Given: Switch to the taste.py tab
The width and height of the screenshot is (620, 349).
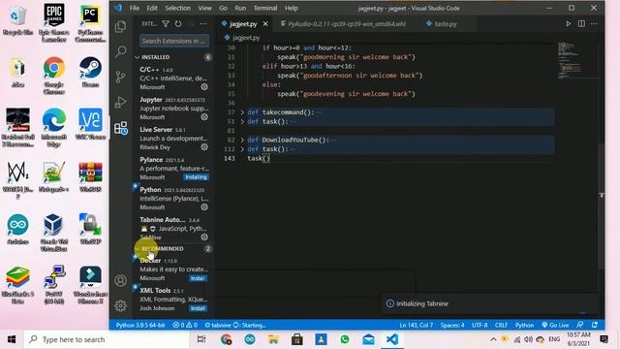Looking at the screenshot, I should click(x=445, y=23).
